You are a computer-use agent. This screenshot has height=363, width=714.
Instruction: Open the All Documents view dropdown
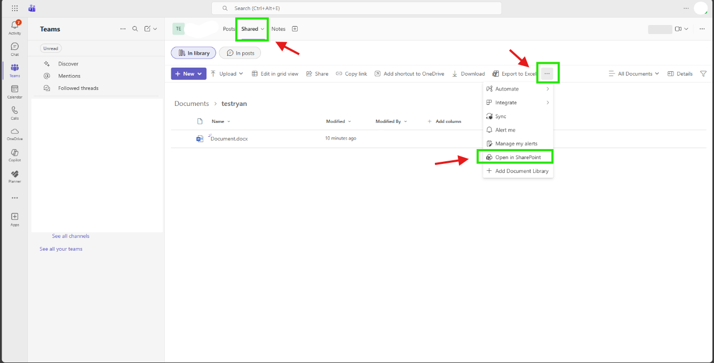[634, 73]
